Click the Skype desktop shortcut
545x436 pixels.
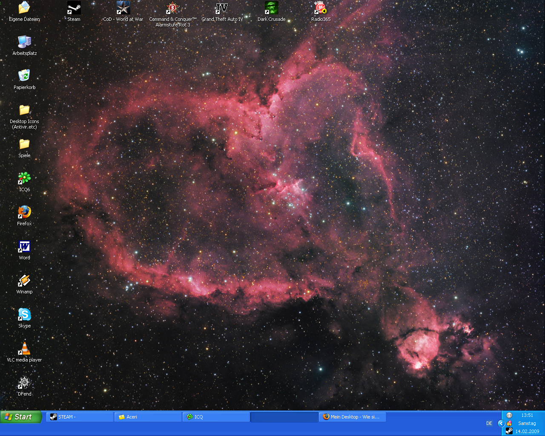point(24,315)
